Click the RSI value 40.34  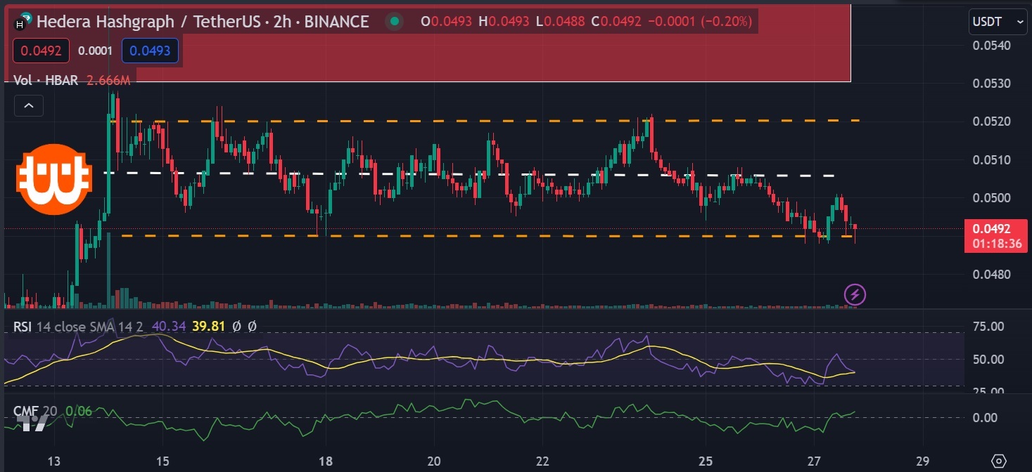click(168, 327)
